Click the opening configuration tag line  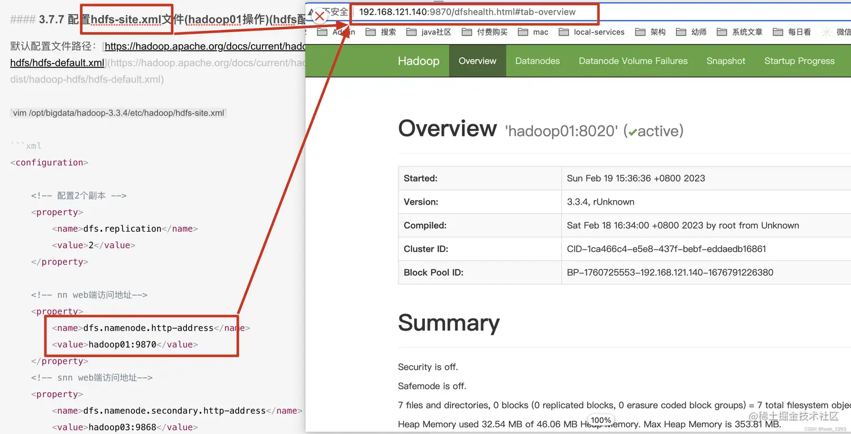tap(49, 162)
